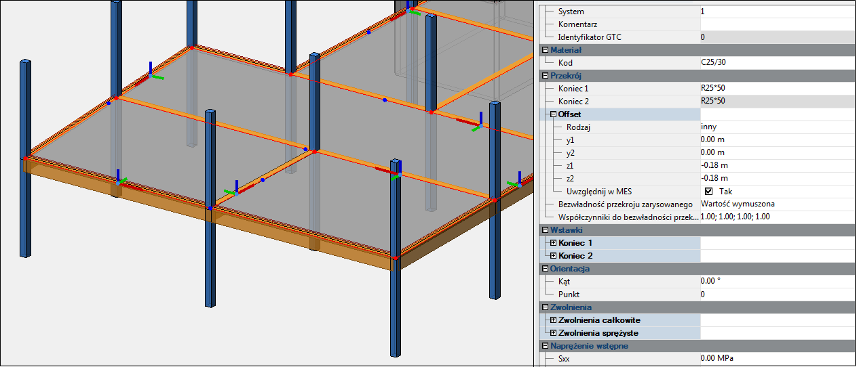Open the Rodzaj offset type value
Viewport: 859px width, 371px height.
coord(774,127)
